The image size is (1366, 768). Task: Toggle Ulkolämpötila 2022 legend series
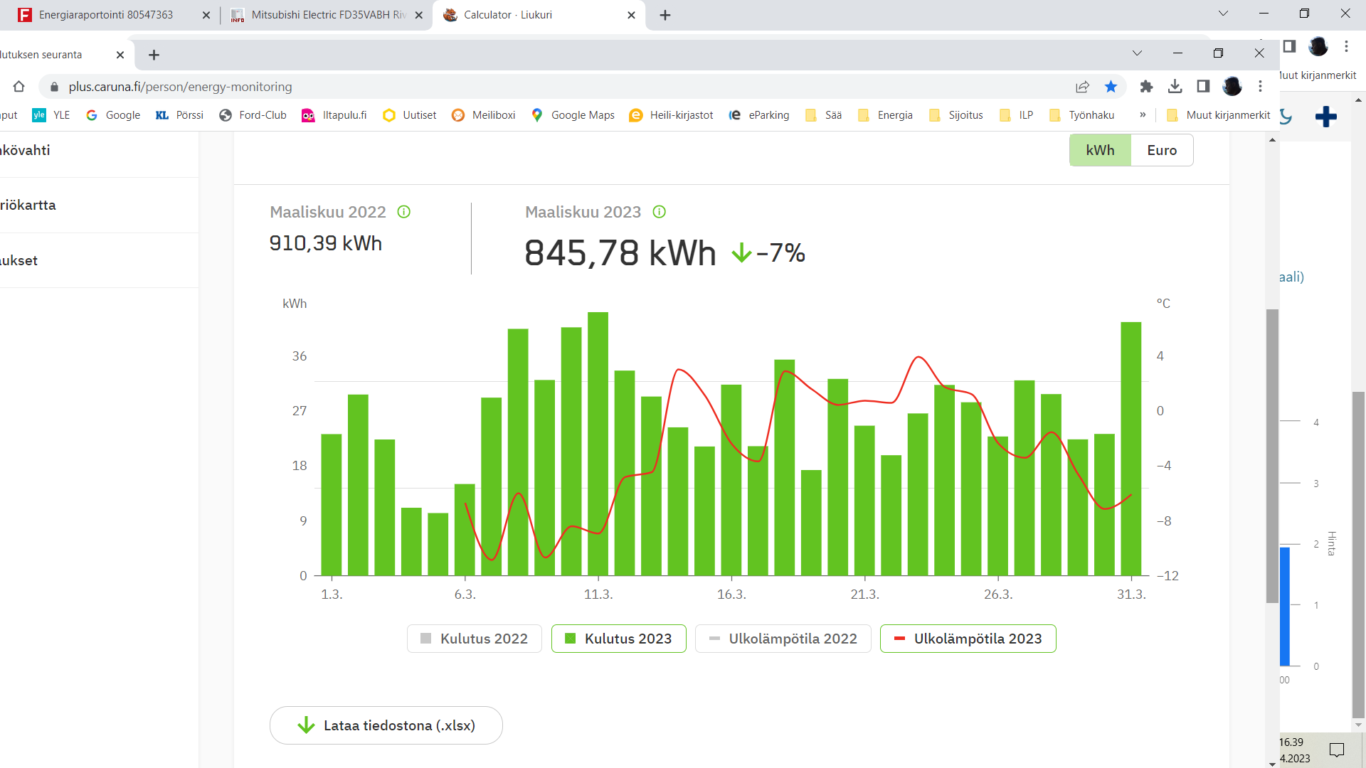pyautogui.click(x=783, y=639)
